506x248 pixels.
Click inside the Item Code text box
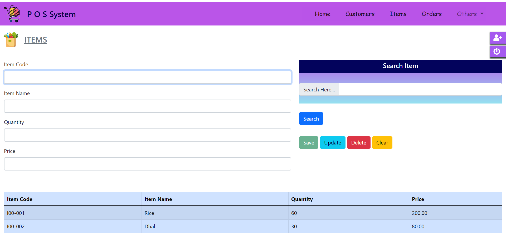147,77
